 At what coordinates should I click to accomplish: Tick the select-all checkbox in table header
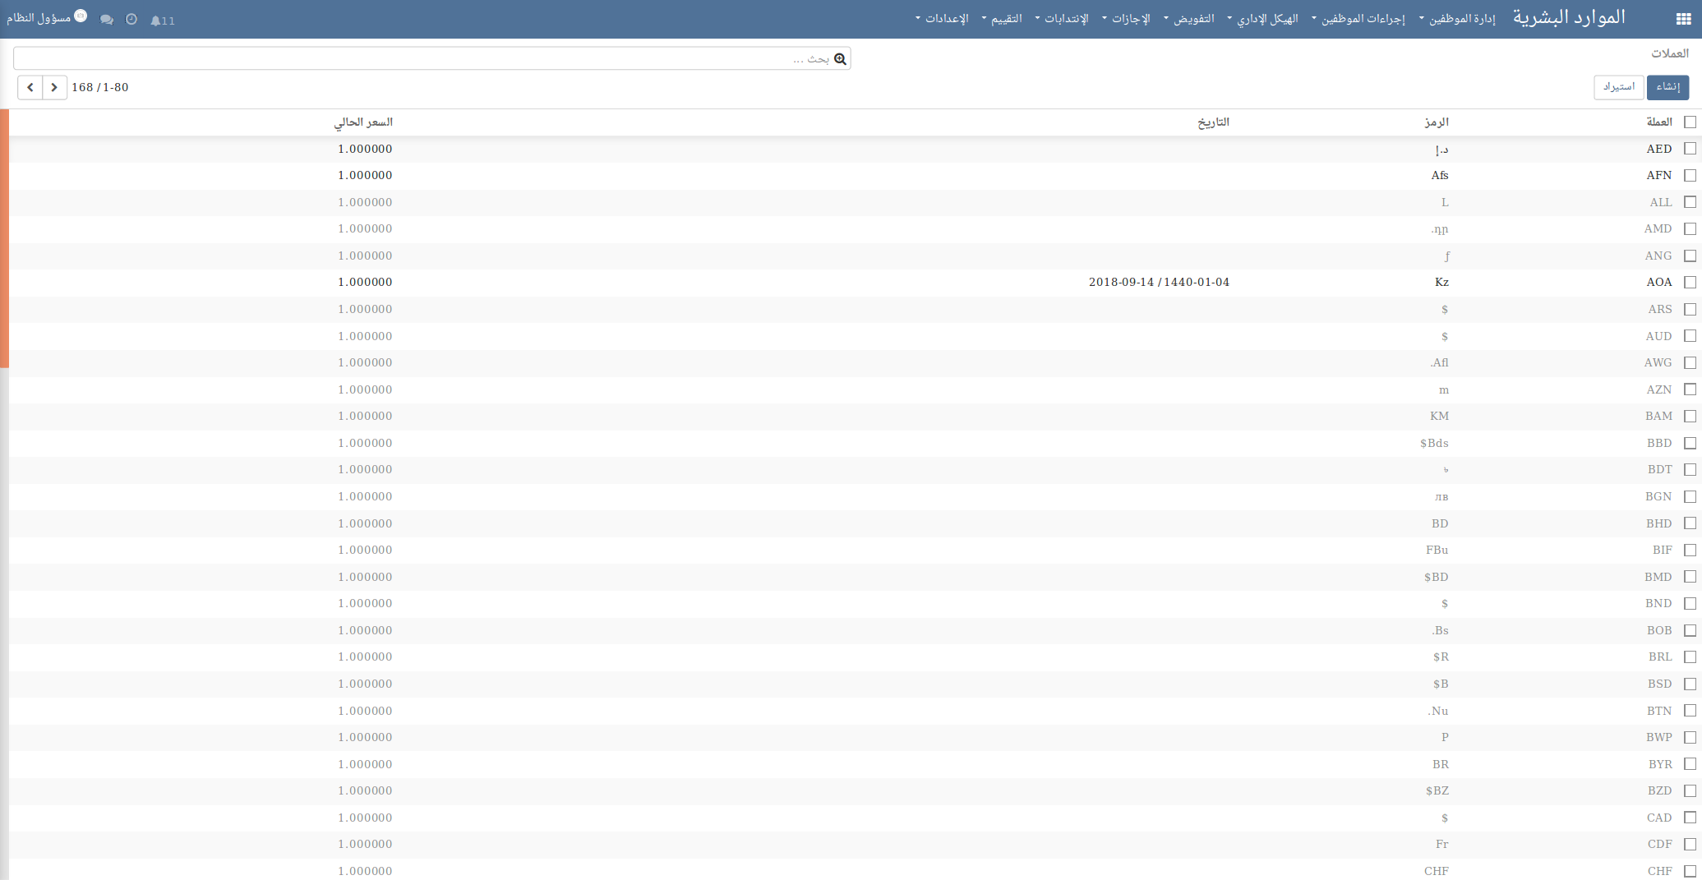pyautogui.click(x=1690, y=122)
